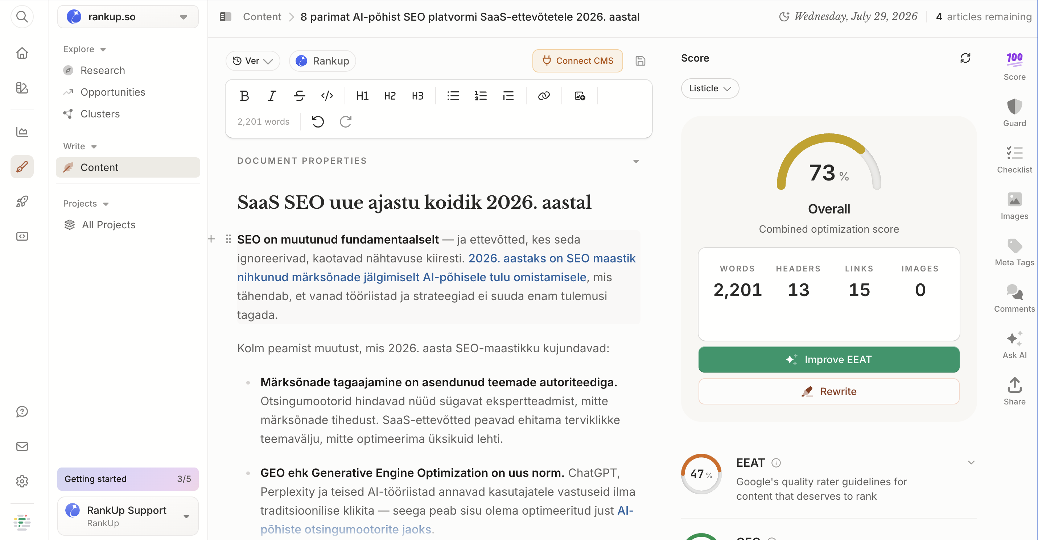Click the drag handle beside first paragraph

point(228,239)
